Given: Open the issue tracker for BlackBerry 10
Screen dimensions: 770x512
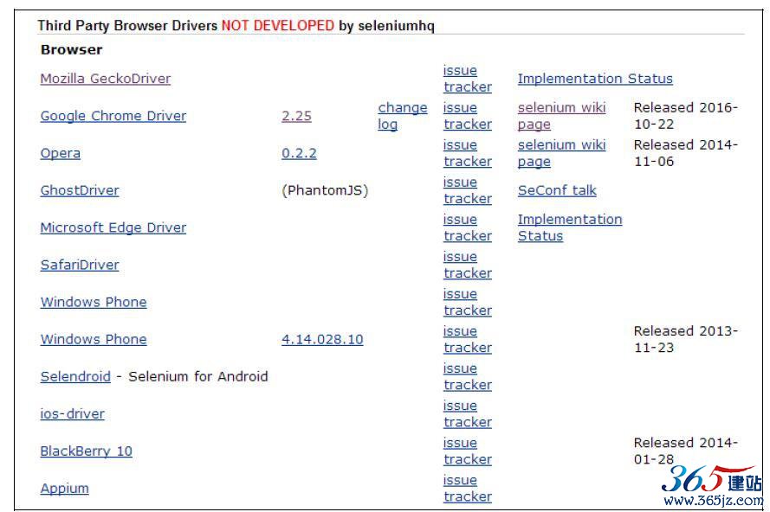Looking at the screenshot, I should click(x=468, y=451).
